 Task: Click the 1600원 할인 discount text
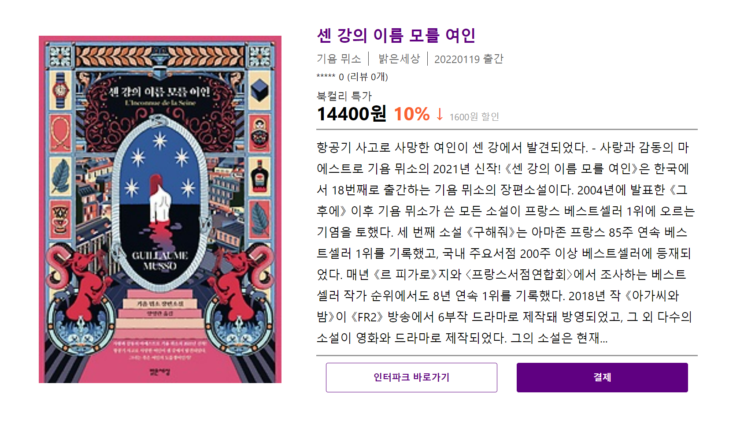click(x=474, y=117)
